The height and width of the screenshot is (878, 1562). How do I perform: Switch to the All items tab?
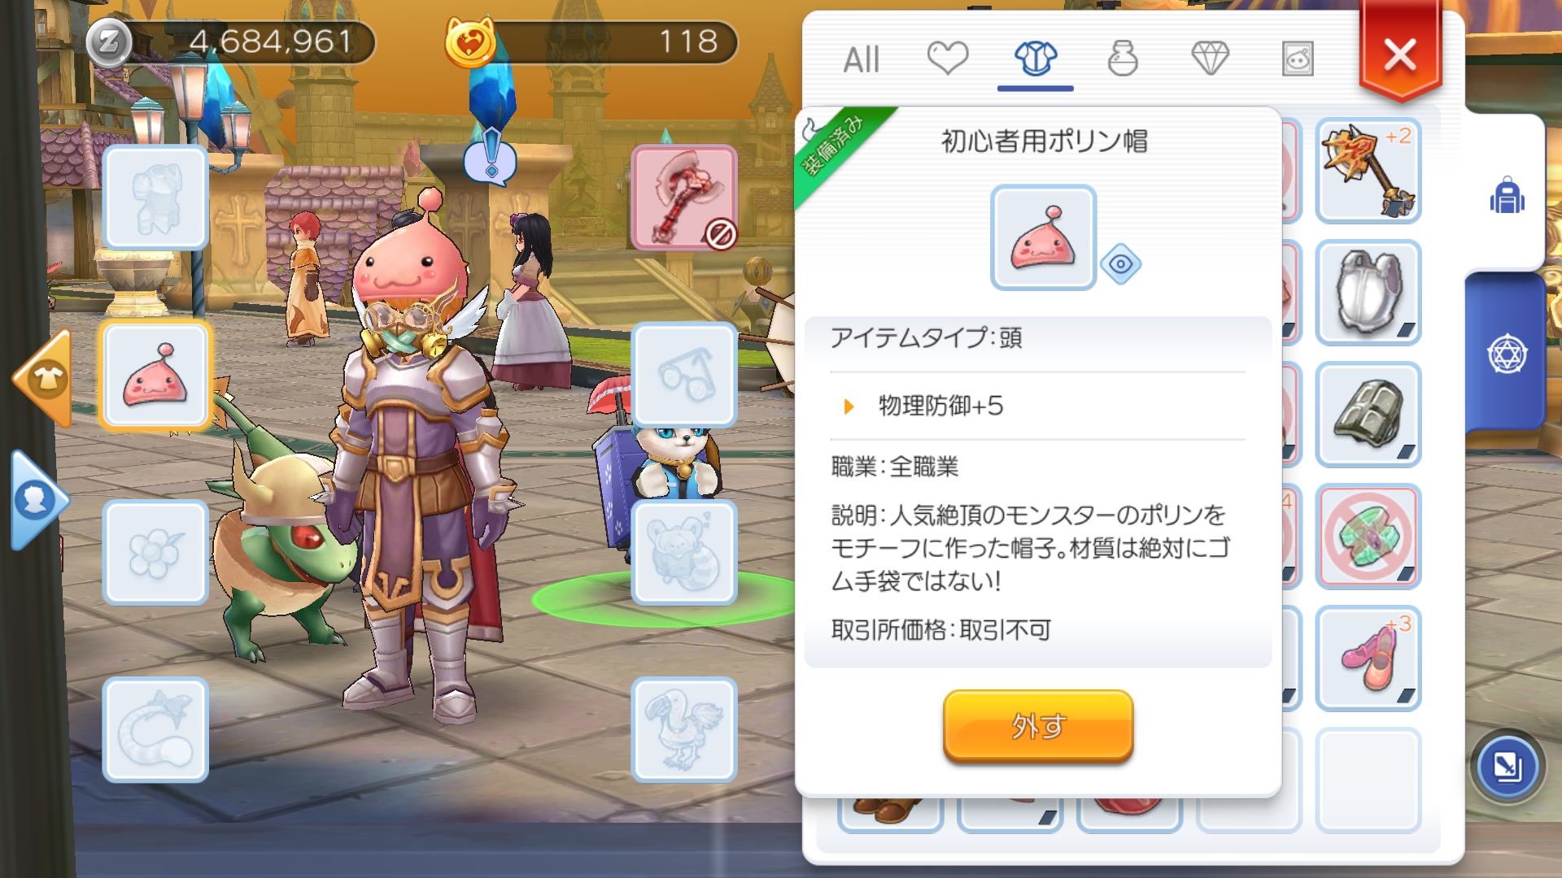tap(862, 59)
